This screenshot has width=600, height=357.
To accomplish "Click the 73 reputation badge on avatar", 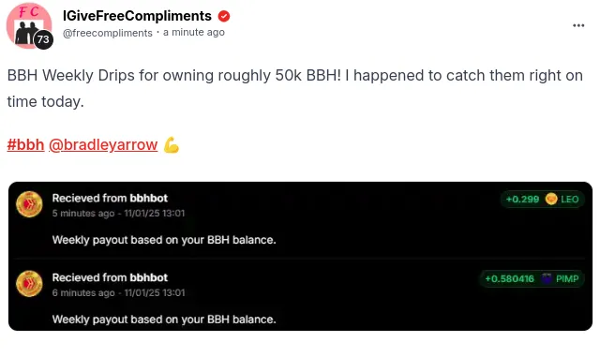I will click(43, 39).
